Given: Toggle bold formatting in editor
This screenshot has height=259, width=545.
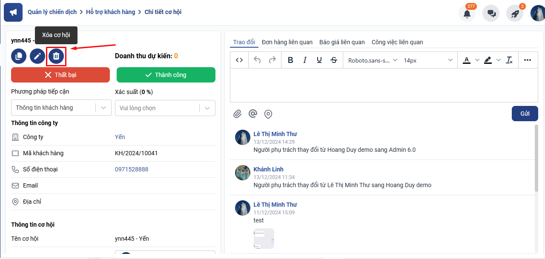Looking at the screenshot, I should point(290,60).
